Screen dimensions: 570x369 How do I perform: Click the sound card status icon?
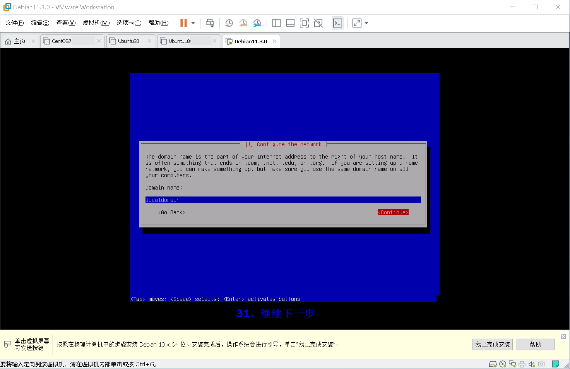(x=532, y=364)
